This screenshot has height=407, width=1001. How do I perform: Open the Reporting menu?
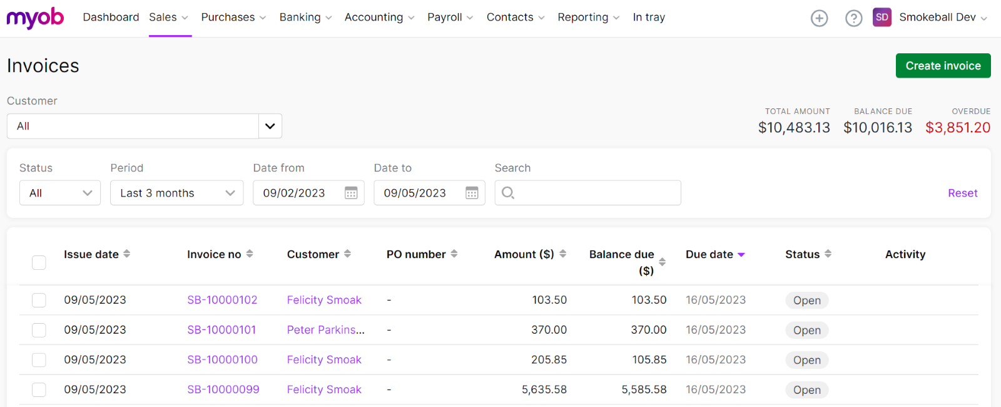588,18
